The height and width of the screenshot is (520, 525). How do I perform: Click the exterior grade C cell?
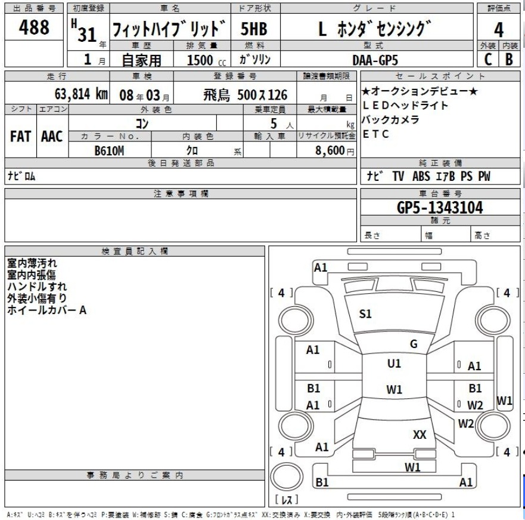[x=487, y=59]
